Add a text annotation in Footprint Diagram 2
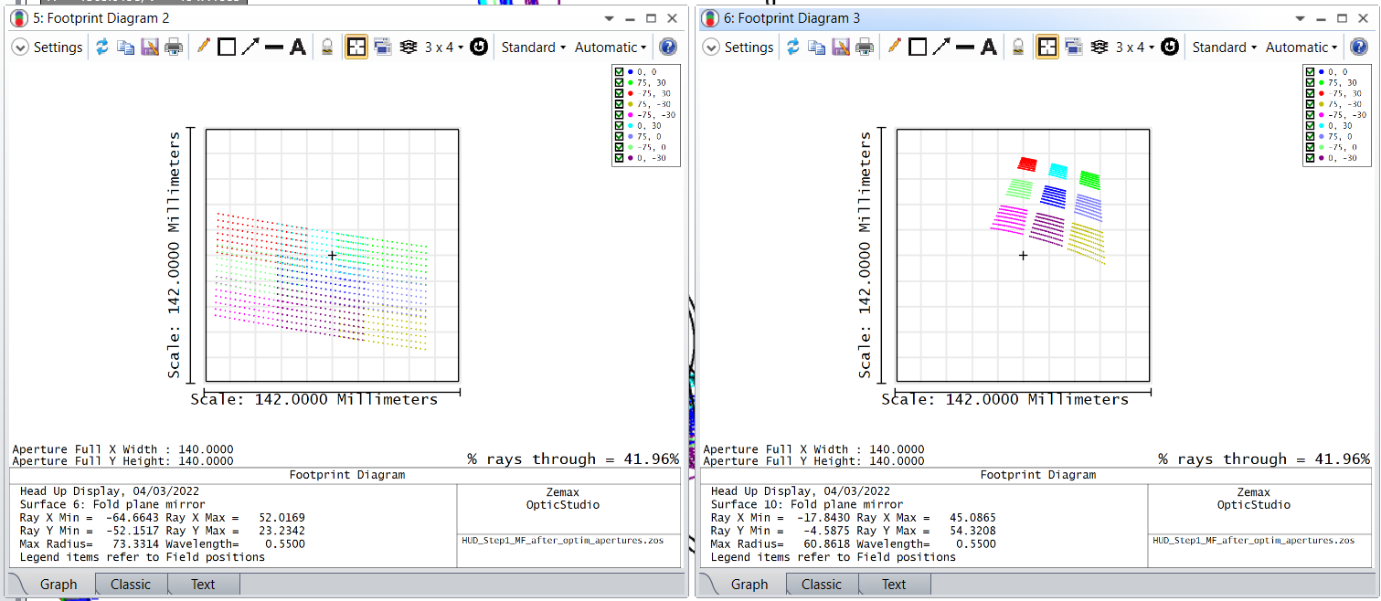This screenshot has width=1381, height=601. 298,47
